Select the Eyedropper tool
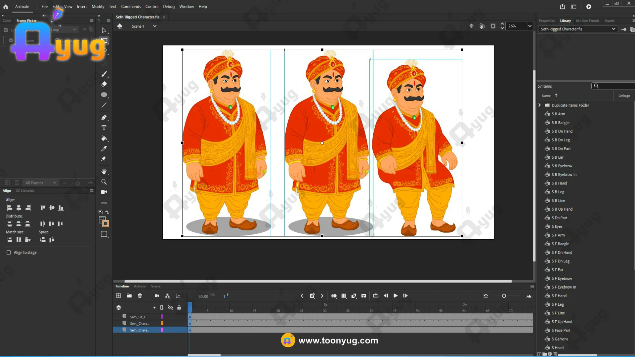635x357 pixels. point(104,149)
